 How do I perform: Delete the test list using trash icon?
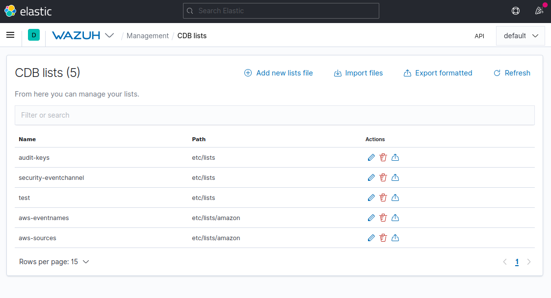pyautogui.click(x=383, y=198)
